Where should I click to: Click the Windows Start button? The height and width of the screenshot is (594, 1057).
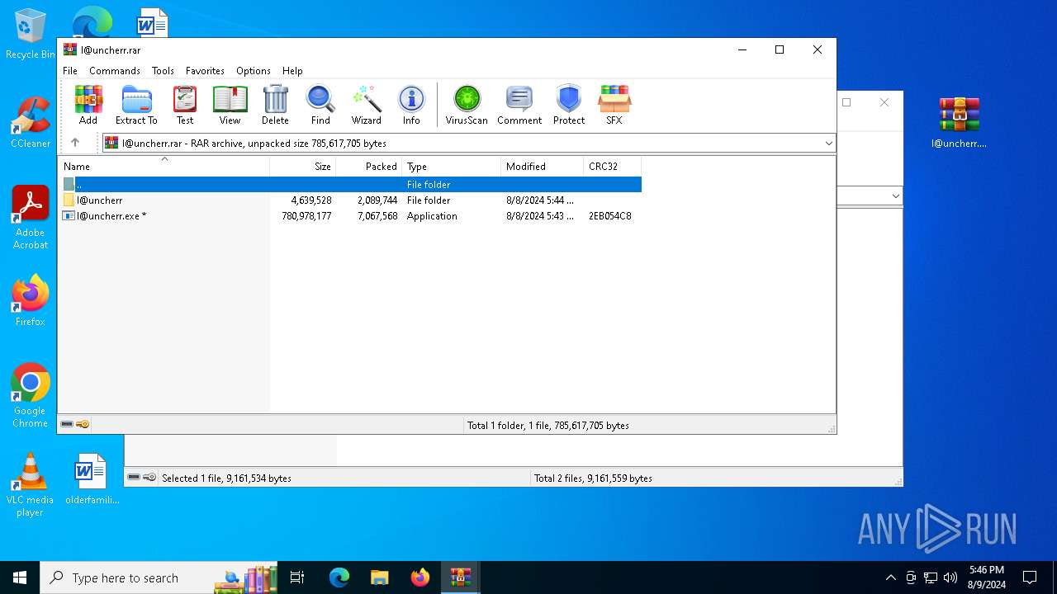(x=20, y=577)
